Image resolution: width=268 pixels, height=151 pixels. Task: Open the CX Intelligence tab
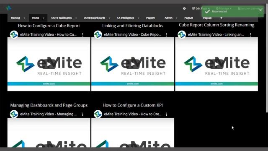(x=126, y=18)
